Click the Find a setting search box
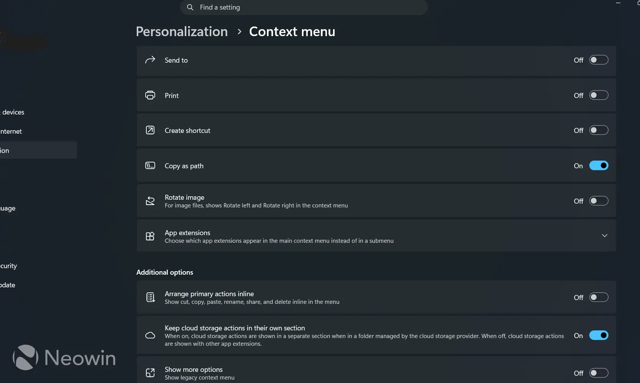 [x=304, y=7]
